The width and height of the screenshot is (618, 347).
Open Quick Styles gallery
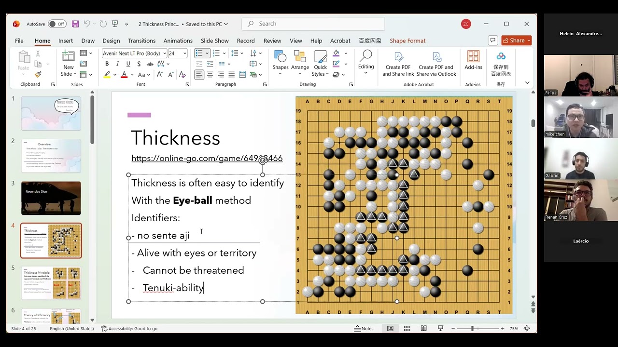click(321, 63)
